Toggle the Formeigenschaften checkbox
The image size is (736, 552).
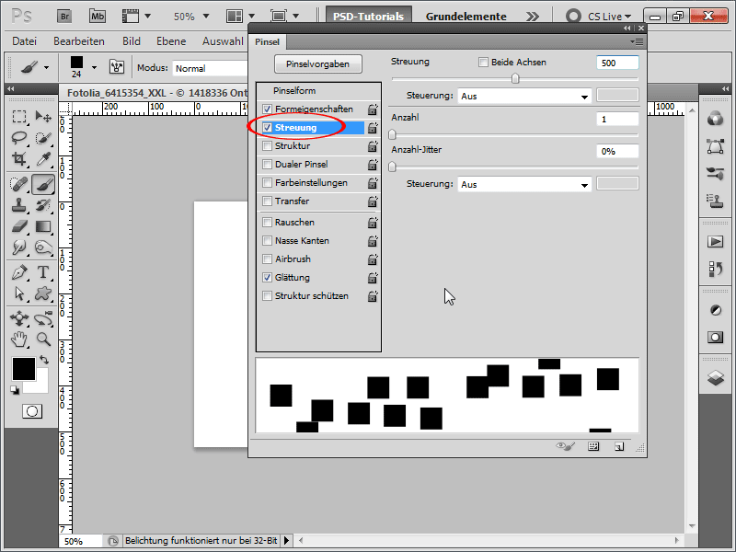pyautogui.click(x=267, y=109)
